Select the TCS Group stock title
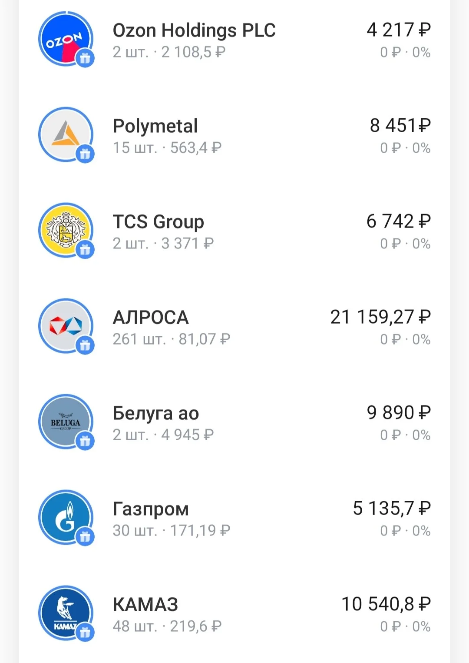The width and height of the screenshot is (469, 663). pos(158,222)
